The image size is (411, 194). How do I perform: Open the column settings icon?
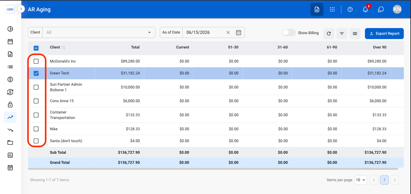pos(355,34)
